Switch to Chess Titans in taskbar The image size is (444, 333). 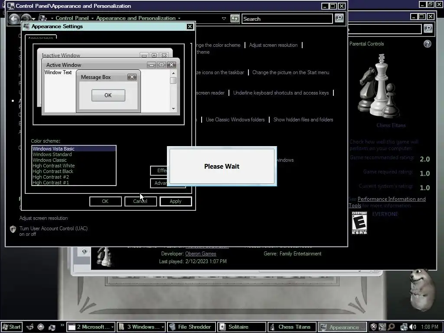292,327
